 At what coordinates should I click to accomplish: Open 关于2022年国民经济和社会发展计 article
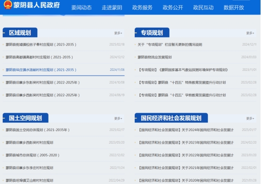coord(186,155)
